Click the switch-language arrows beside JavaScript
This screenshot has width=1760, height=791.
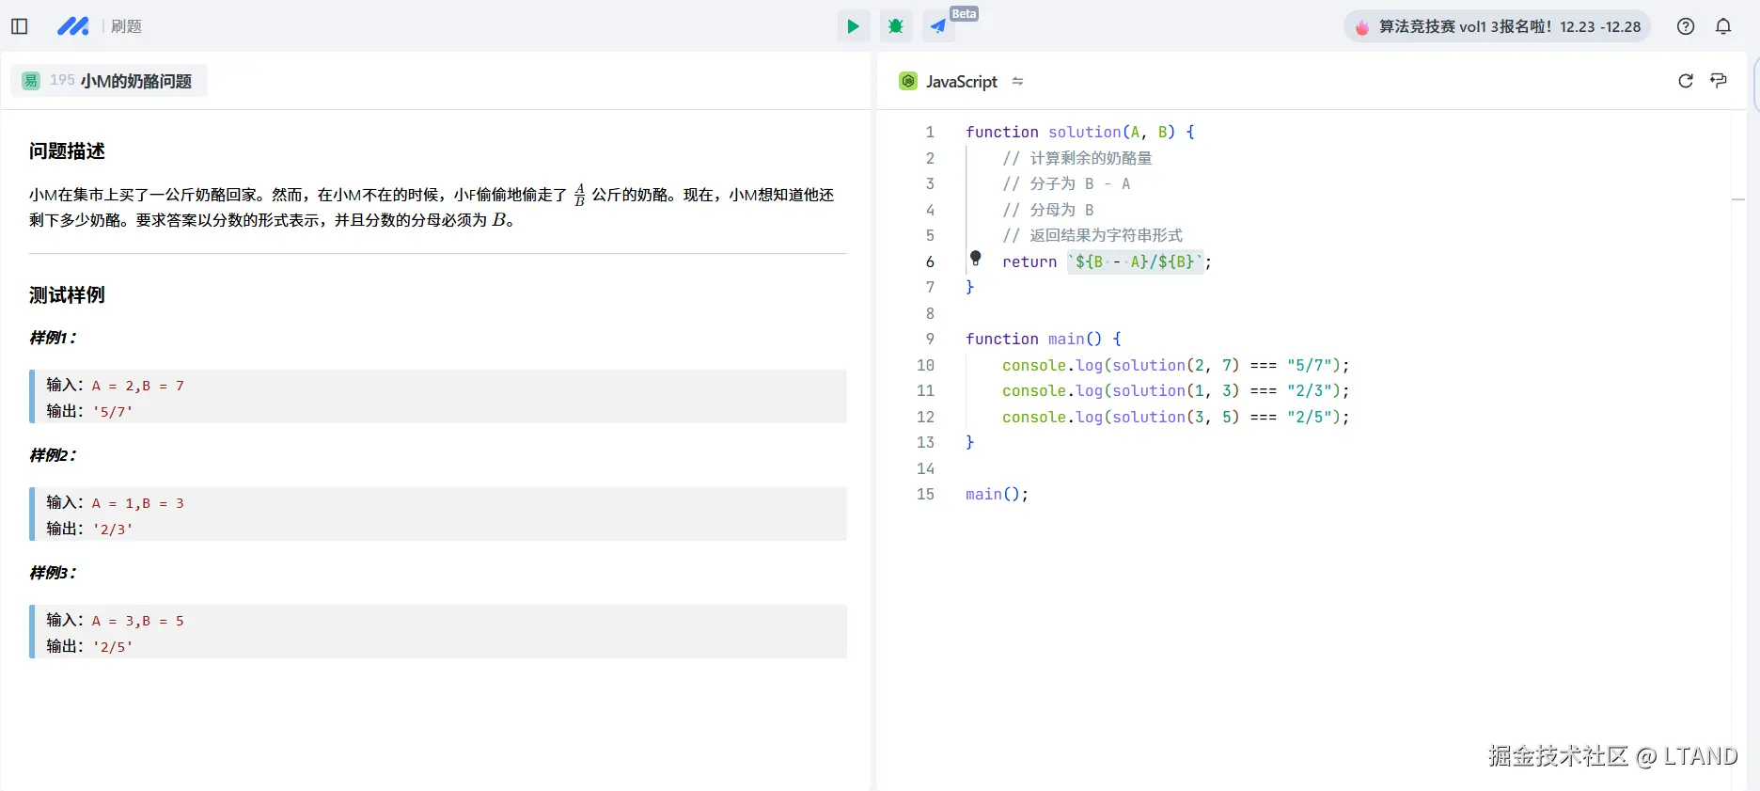point(1017,82)
